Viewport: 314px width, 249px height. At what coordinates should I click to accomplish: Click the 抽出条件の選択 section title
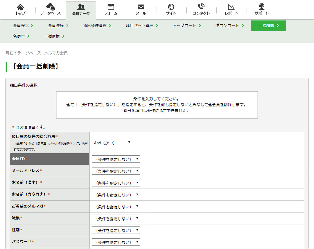click(x=24, y=85)
